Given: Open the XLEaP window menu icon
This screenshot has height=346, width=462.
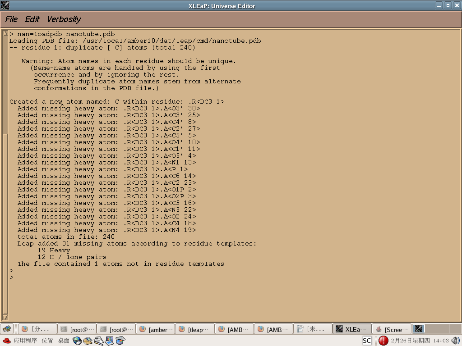Looking at the screenshot, I should [5, 5].
